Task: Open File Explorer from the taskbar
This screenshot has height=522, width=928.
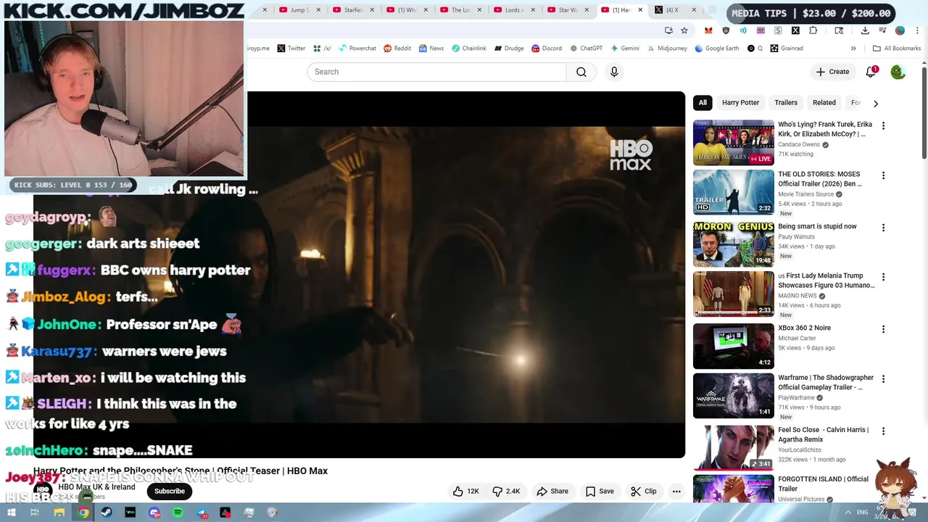Action: (x=59, y=513)
